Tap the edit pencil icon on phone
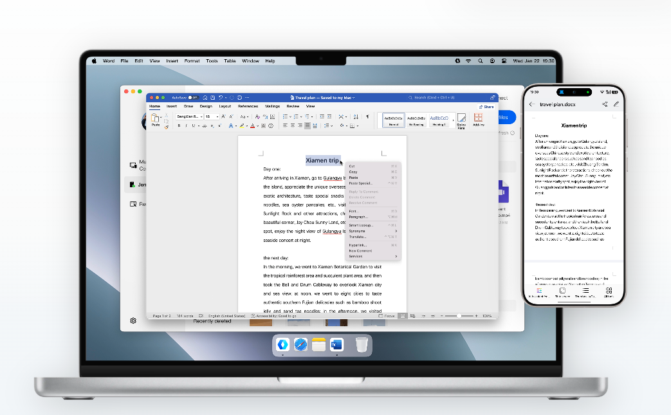671x415 pixels. (616, 104)
